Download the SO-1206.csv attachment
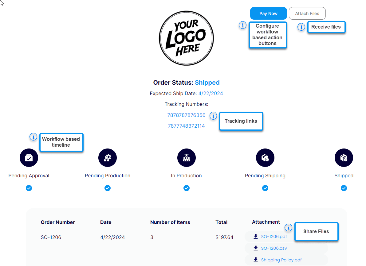366x266 pixels. click(x=274, y=248)
